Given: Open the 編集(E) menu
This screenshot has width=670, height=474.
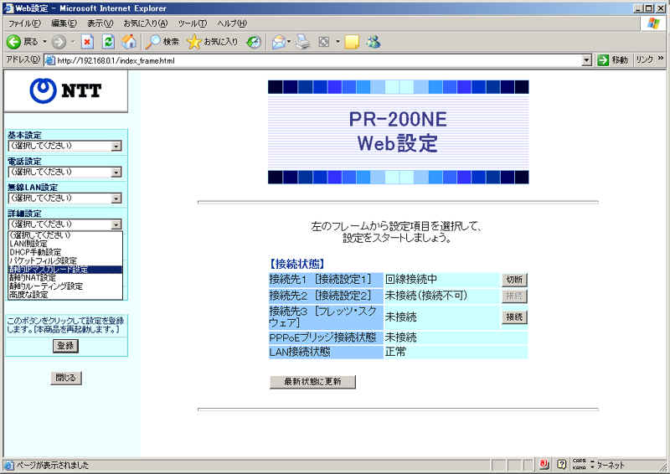Looking at the screenshot, I should point(64,23).
